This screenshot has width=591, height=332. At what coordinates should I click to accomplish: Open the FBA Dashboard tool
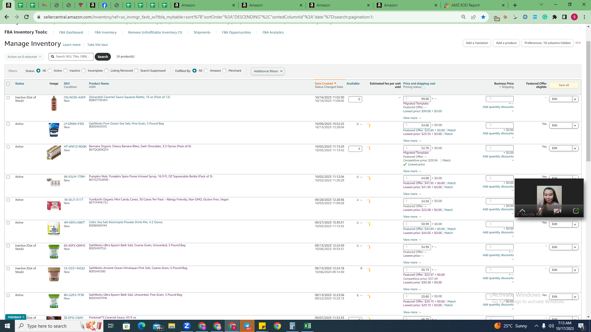point(71,33)
